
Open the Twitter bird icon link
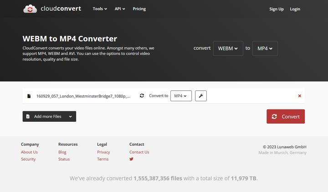pos(131,159)
